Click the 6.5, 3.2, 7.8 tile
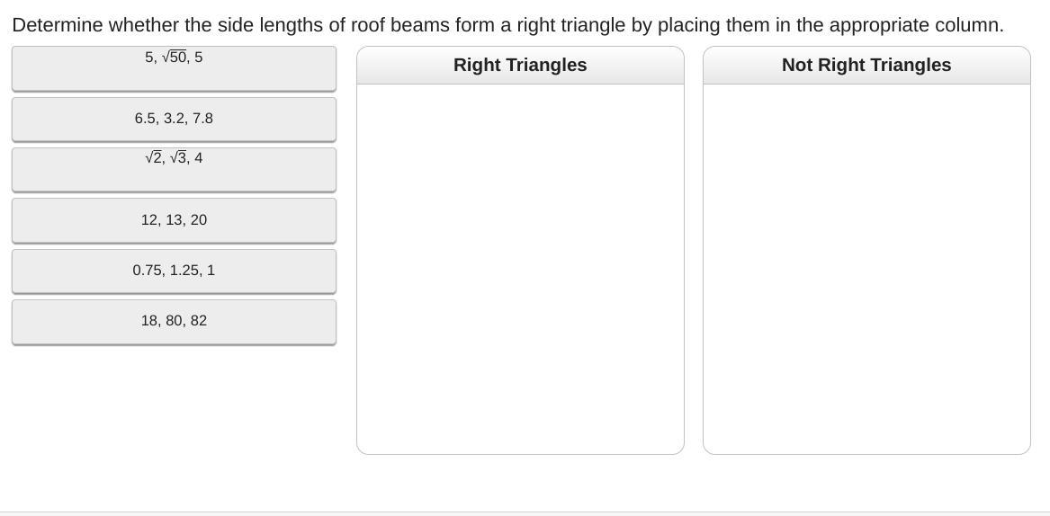 [x=174, y=119]
